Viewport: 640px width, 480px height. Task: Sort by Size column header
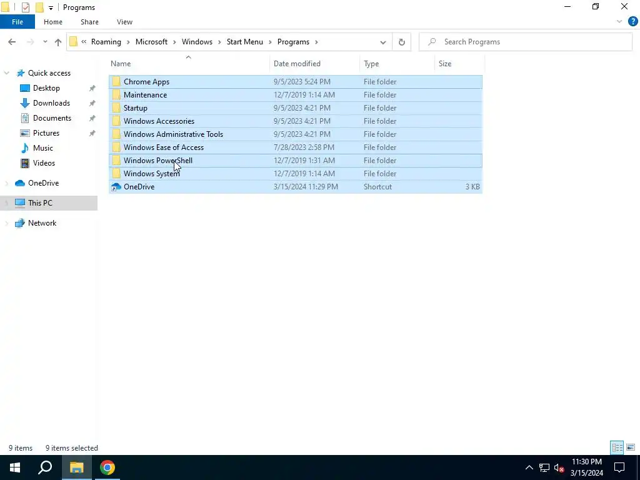coord(445,64)
